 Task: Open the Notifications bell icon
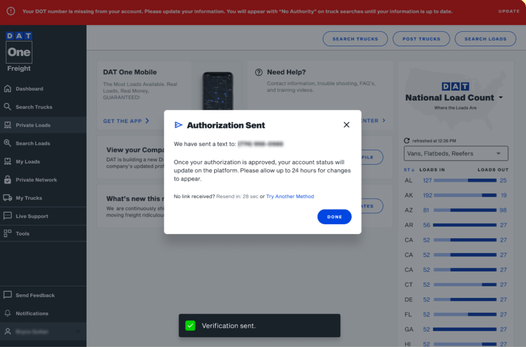8,313
